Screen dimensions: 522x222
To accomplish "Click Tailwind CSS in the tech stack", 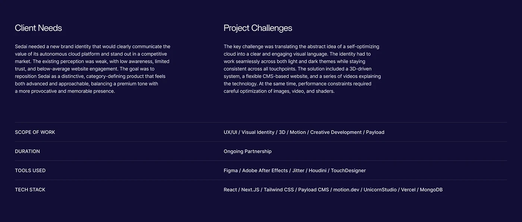I will point(279,190).
